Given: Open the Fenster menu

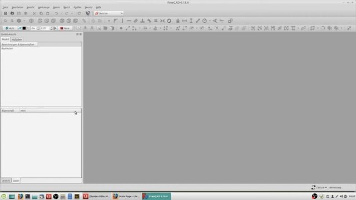Looking at the screenshot, I should point(88,7).
